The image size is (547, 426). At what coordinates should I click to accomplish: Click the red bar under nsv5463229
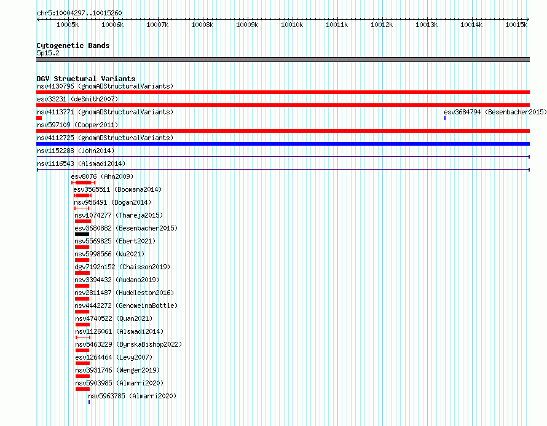point(82,350)
